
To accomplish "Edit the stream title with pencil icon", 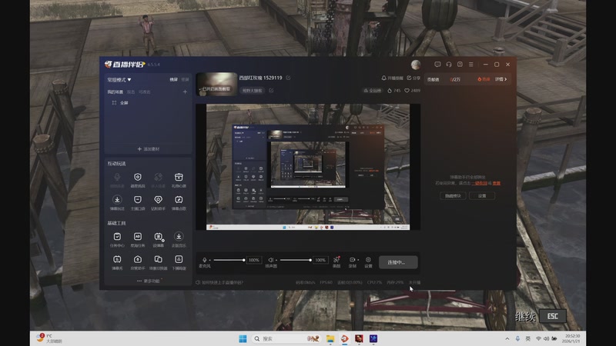I will 288,78.
